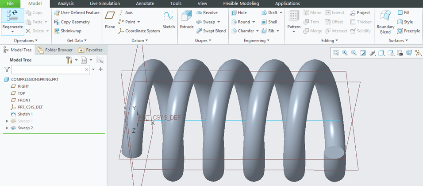The width and height of the screenshot is (423, 186).
Task: Open the Pattern tool
Action: pos(294,20)
